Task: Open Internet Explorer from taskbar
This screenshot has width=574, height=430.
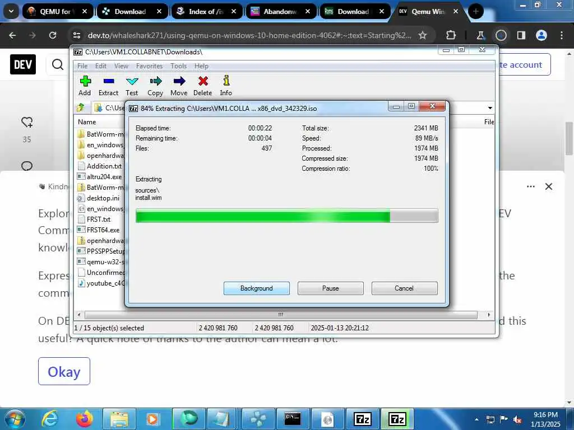Action: coord(50,419)
